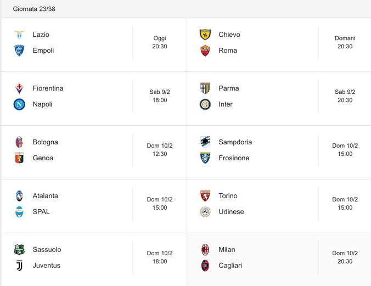
Task: Click the Giornata 23/38 header
Action: [34, 9]
